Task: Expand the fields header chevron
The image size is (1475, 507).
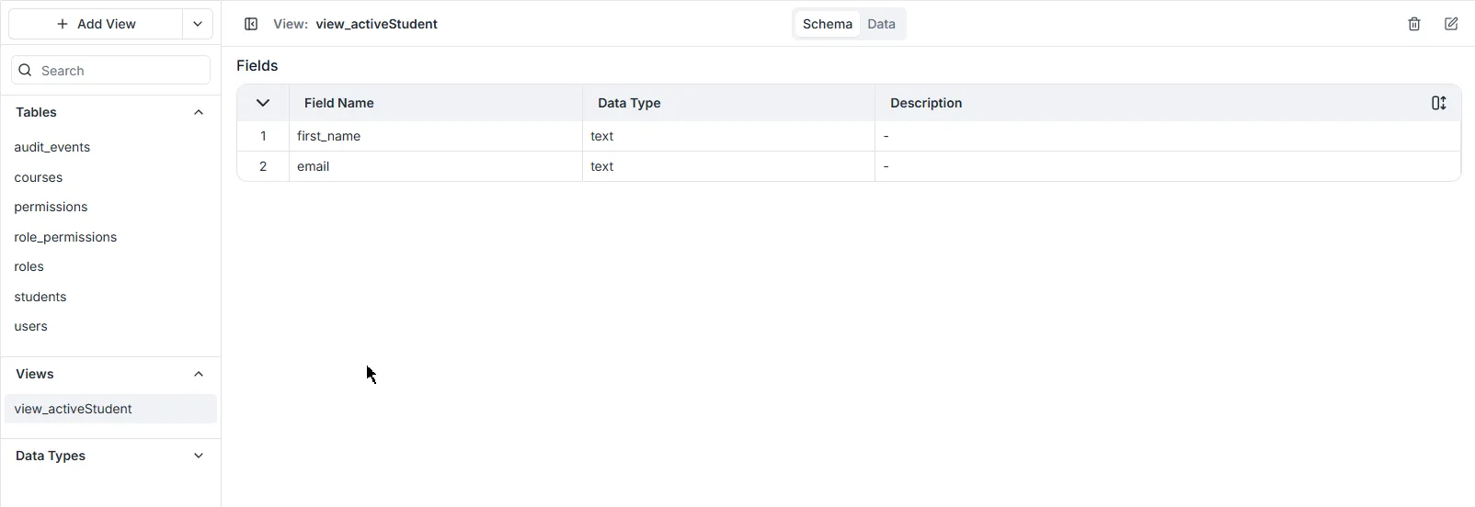Action: 263,103
